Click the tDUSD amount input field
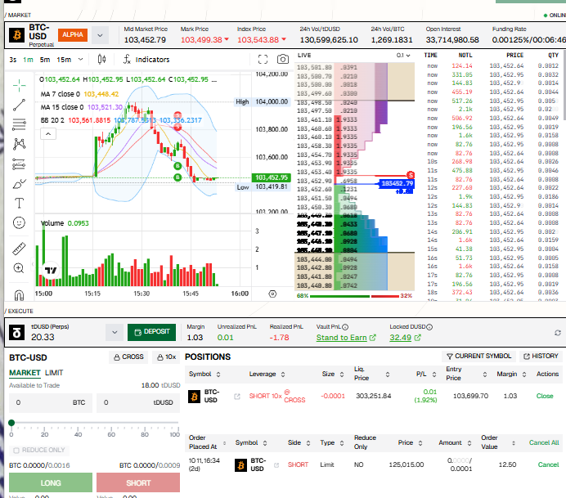 coord(138,402)
